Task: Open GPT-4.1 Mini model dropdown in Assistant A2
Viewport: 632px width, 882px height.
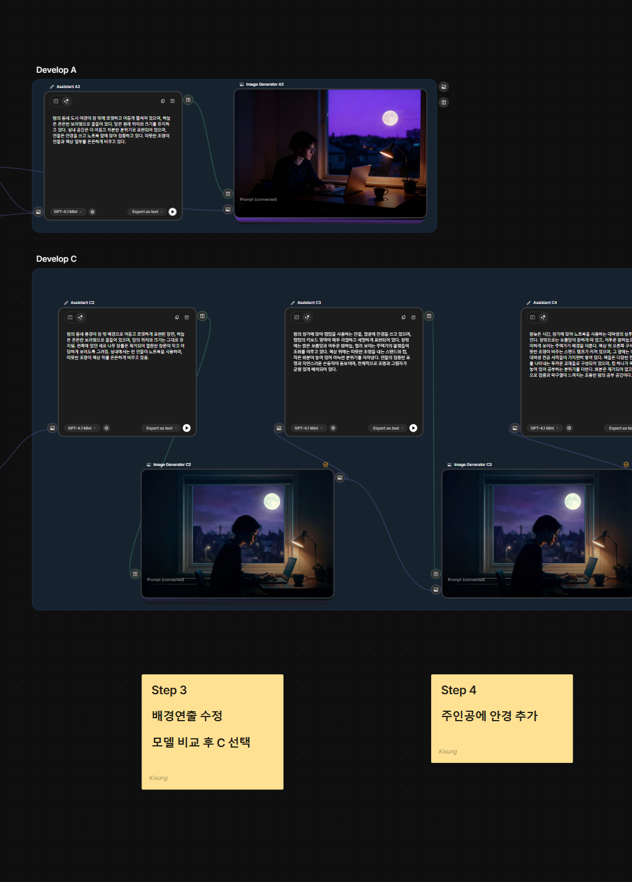Action: point(68,212)
